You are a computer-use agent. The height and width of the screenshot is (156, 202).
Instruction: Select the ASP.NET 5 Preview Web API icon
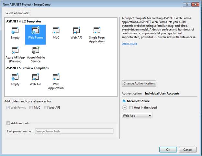[x=35, y=77]
